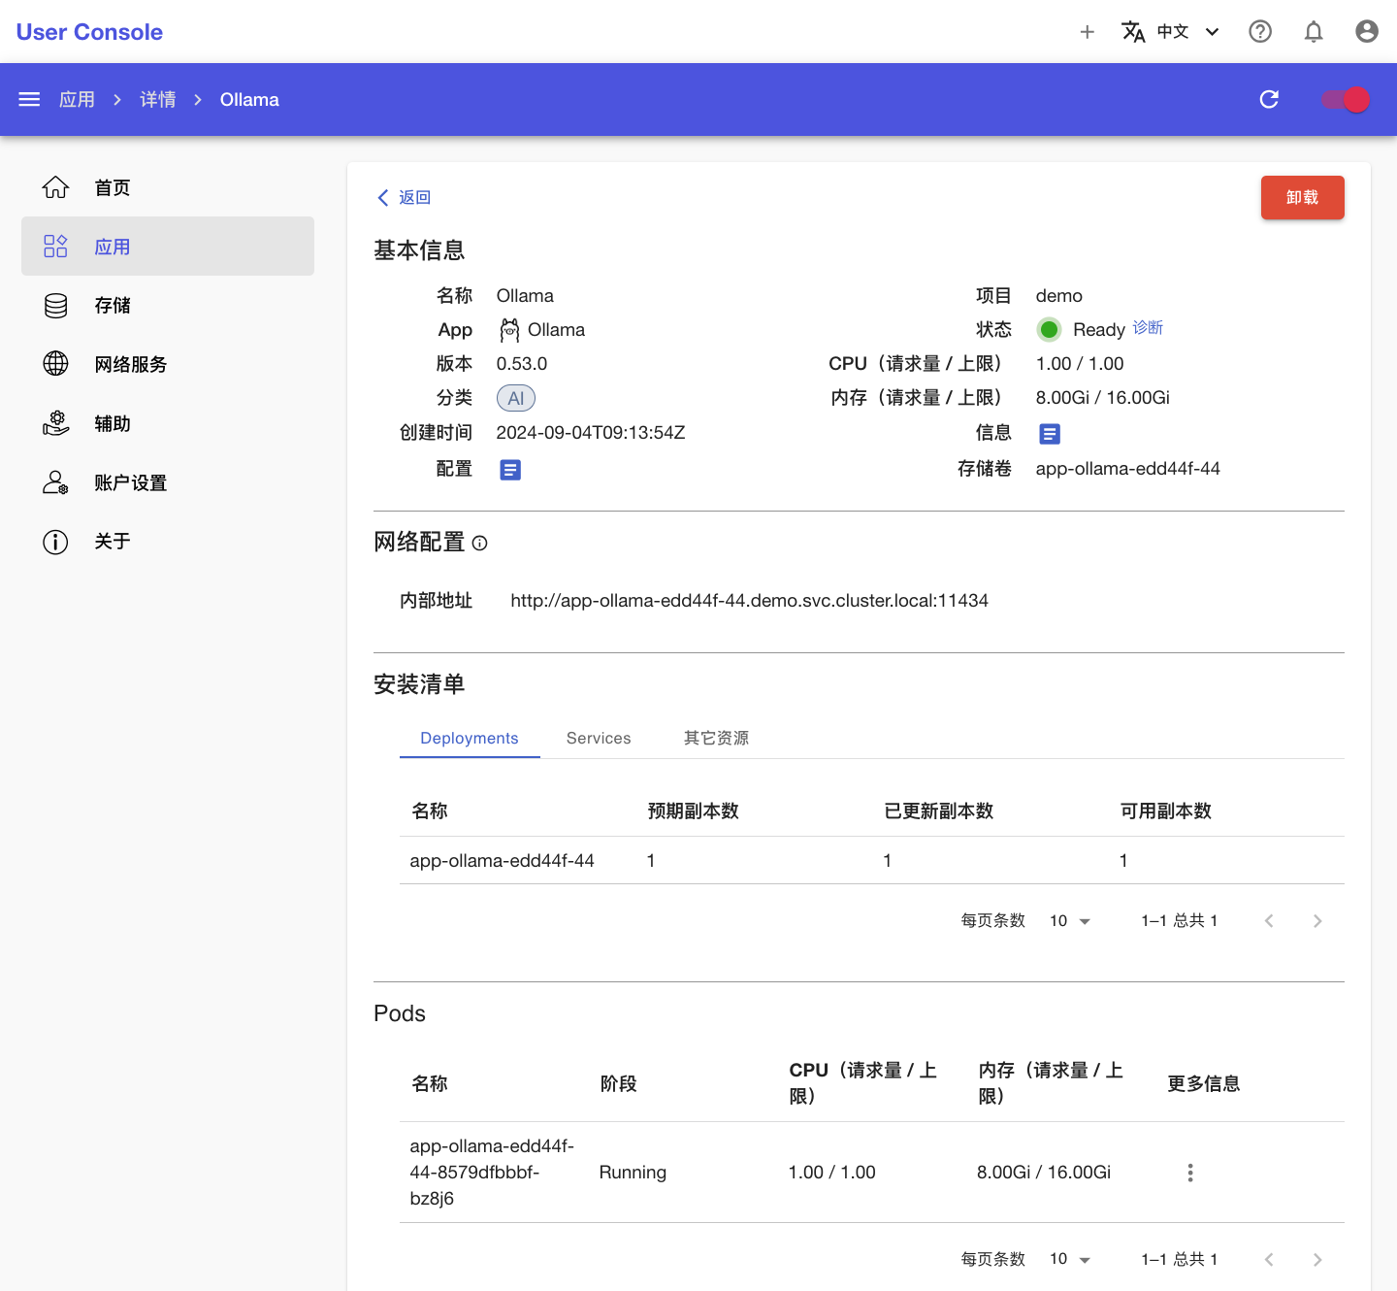Image resolution: width=1397 pixels, height=1291 pixels.
Task: Click the 网络服务 globe icon
Action: [55, 364]
